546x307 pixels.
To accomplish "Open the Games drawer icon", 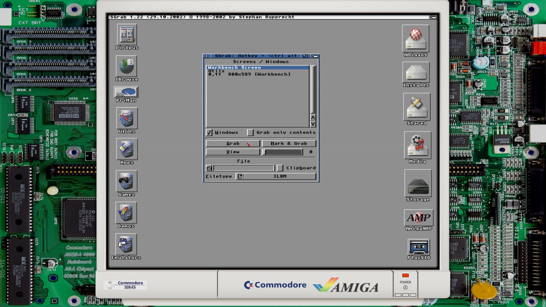I will pyautogui.click(x=126, y=181).
